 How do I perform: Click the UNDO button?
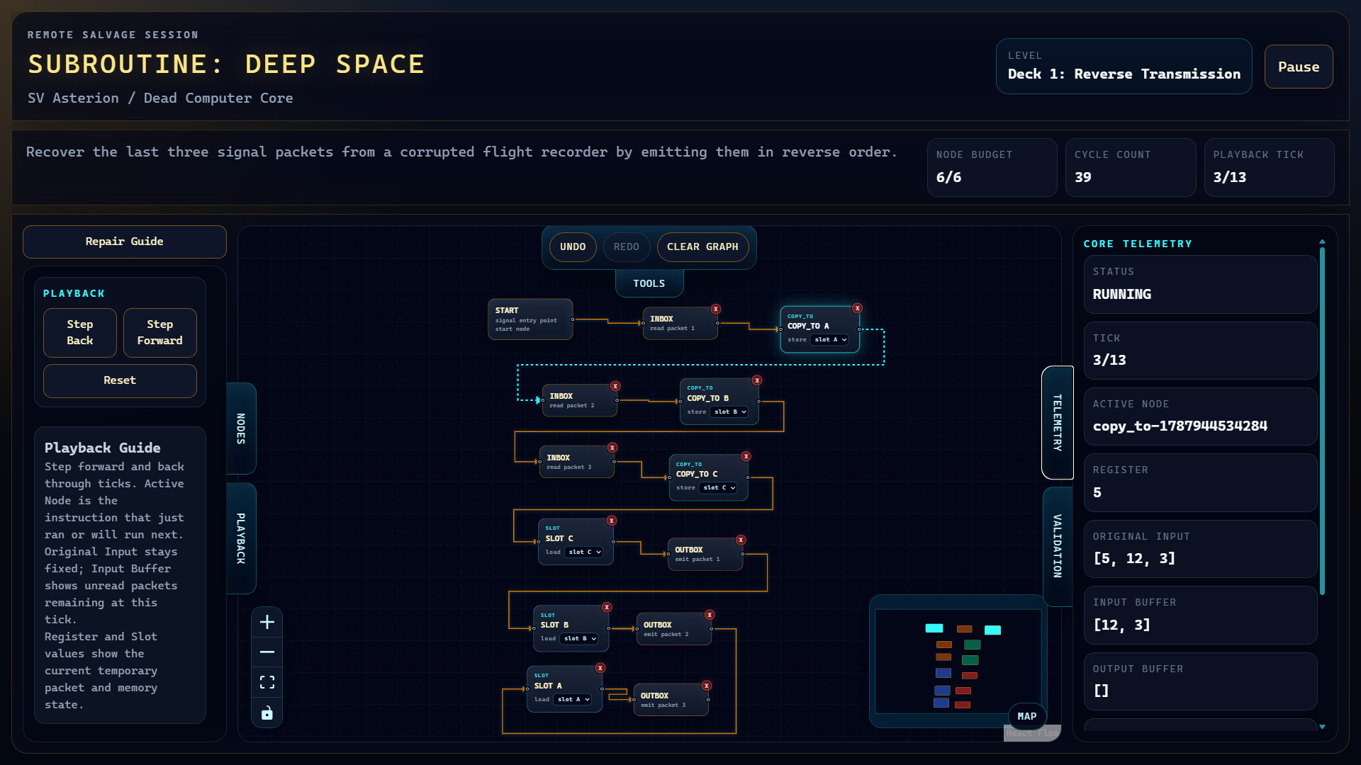coord(573,247)
